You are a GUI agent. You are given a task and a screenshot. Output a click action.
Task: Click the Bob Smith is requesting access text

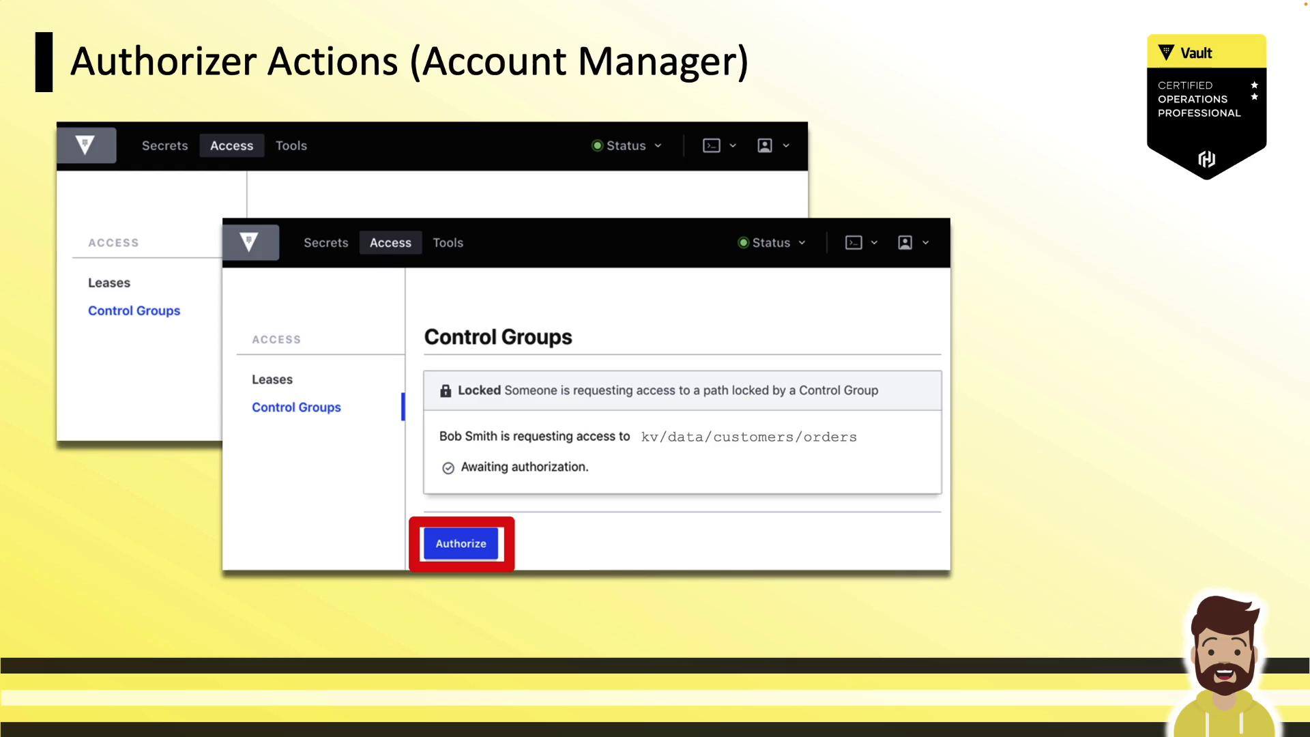tap(534, 437)
